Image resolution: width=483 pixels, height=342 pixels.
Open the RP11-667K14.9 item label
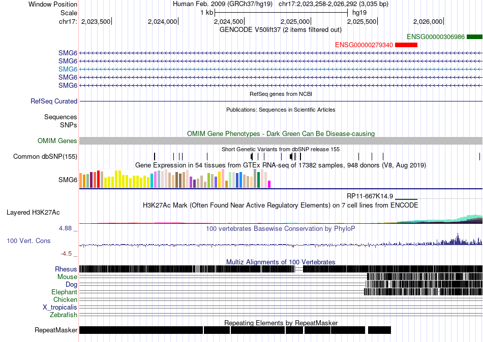pyautogui.click(x=370, y=196)
